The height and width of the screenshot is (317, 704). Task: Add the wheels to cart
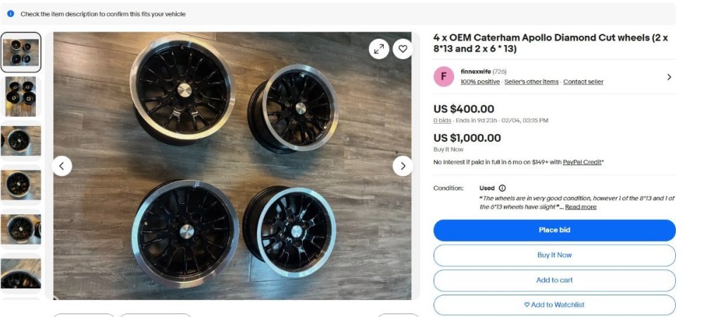point(554,280)
